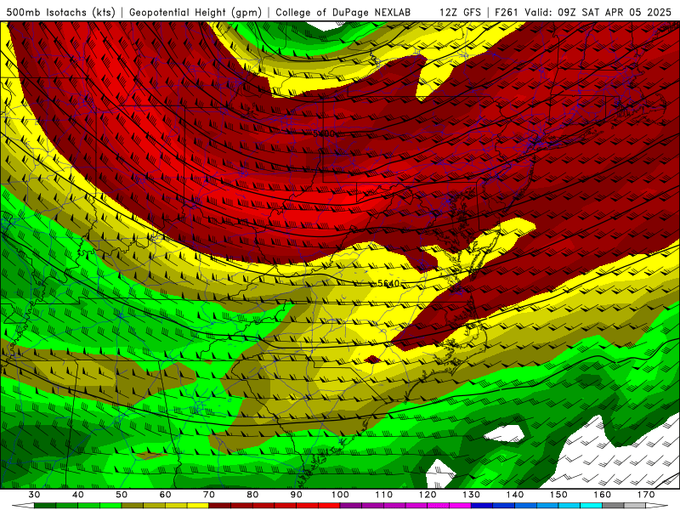
Task: Click the 100 knot legend value
Action: click(x=341, y=495)
